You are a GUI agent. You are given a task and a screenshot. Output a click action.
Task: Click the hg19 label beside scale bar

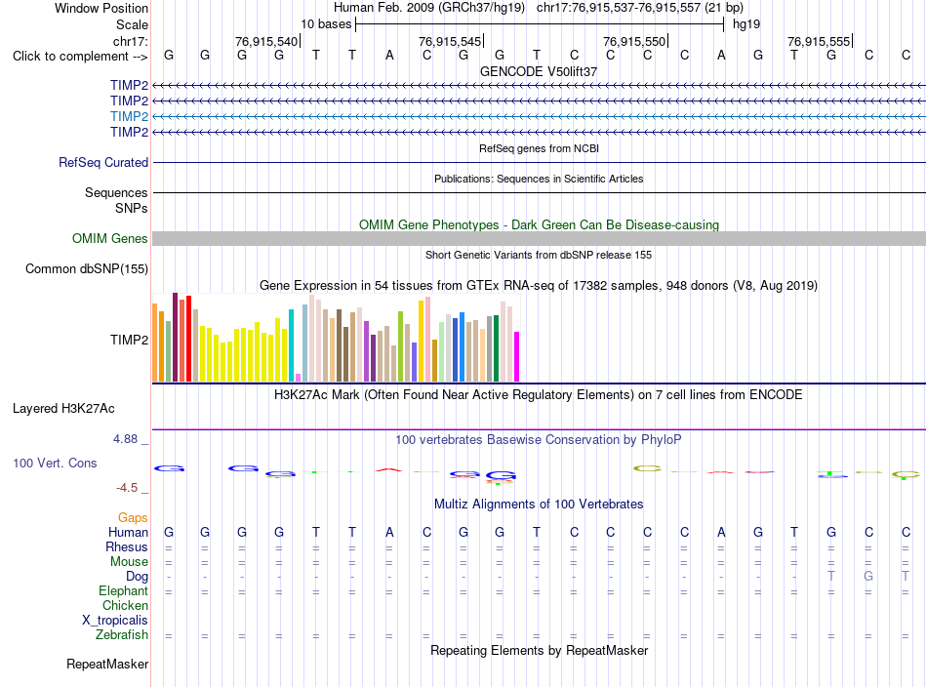click(746, 24)
